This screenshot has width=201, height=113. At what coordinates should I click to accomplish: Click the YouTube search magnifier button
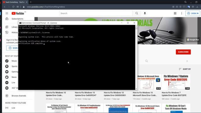(x=137, y=13)
